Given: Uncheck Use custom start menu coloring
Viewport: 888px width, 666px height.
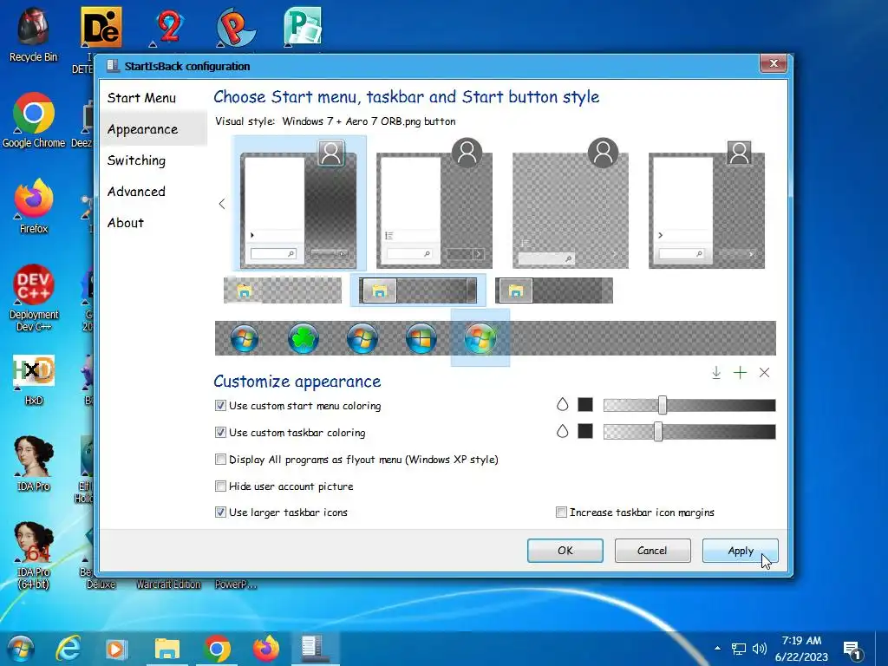Looking at the screenshot, I should [220, 406].
